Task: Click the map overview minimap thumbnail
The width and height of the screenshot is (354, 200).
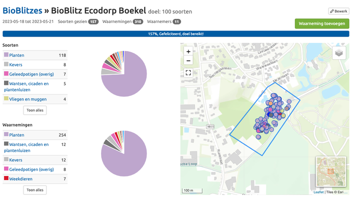Action: click(x=330, y=171)
